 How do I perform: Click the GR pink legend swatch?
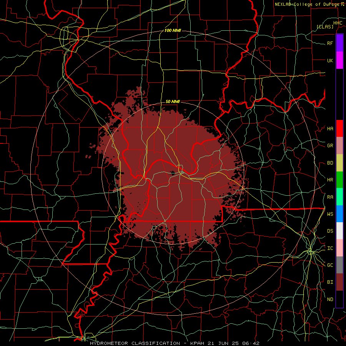(x=339, y=145)
